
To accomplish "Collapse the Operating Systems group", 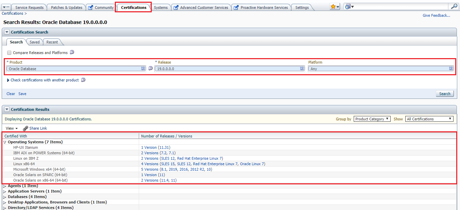I will [x=5, y=142].
